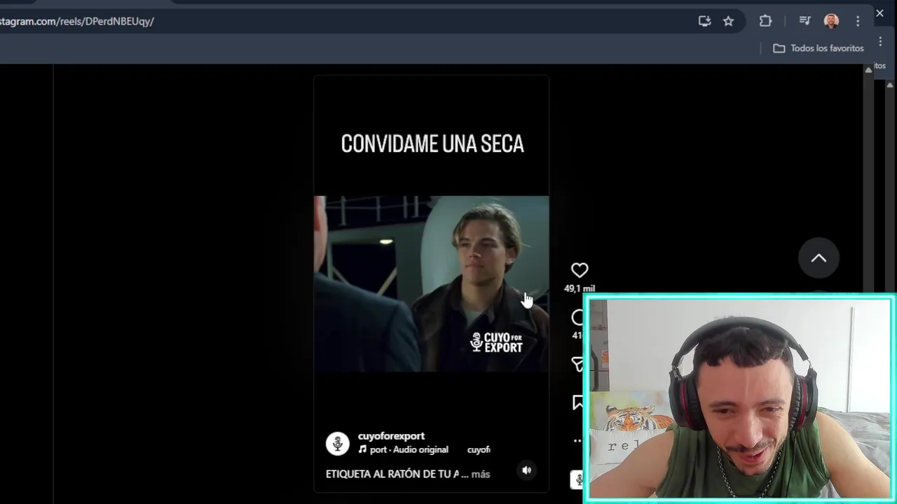Open Chrome profile avatar
Image resolution: width=897 pixels, height=504 pixels.
pos(831,21)
